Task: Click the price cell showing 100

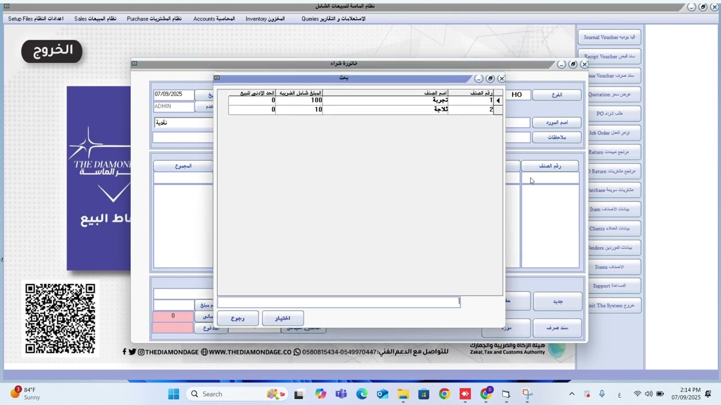Action: pos(299,100)
